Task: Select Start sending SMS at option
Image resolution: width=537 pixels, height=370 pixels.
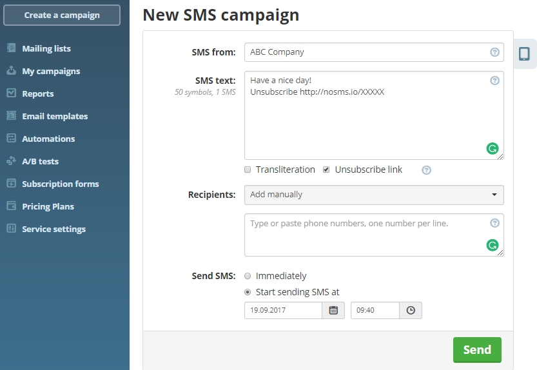Action: 248,292
